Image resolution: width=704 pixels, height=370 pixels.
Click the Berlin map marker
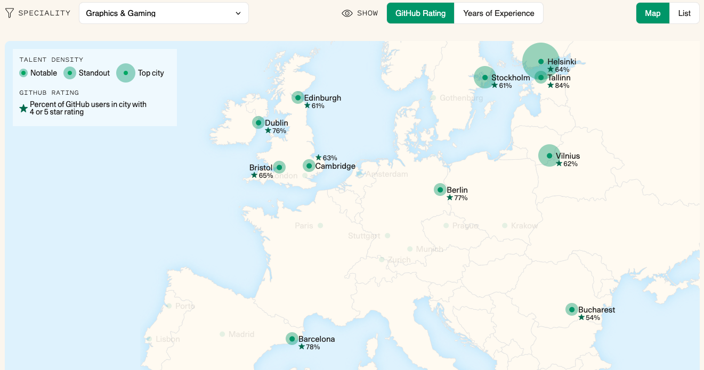(x=440, y=190)
